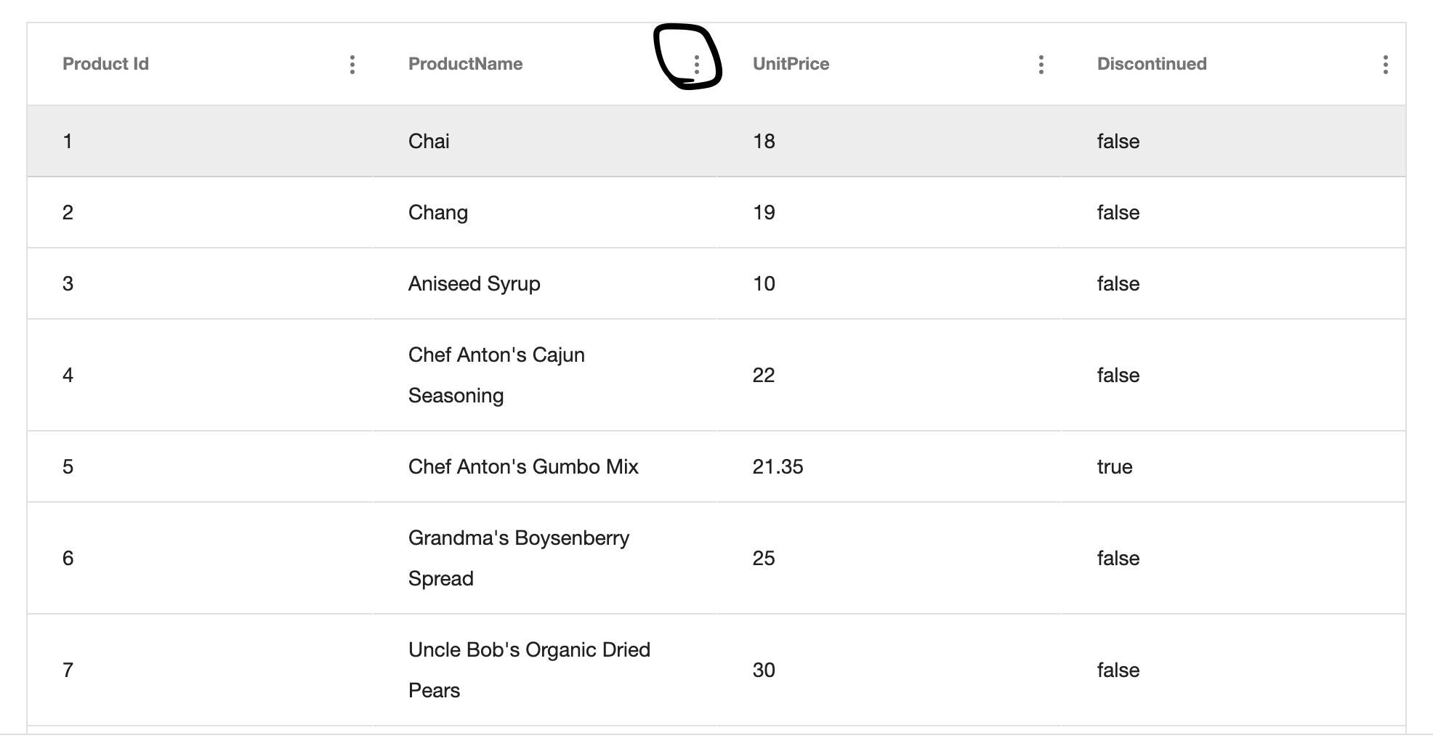
Task: Select the Chang product cell
Action: click(438, 212)
